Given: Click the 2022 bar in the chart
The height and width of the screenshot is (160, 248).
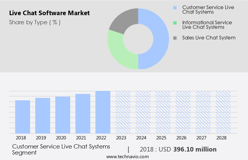Looking at the screenshot, I should 103,112.
